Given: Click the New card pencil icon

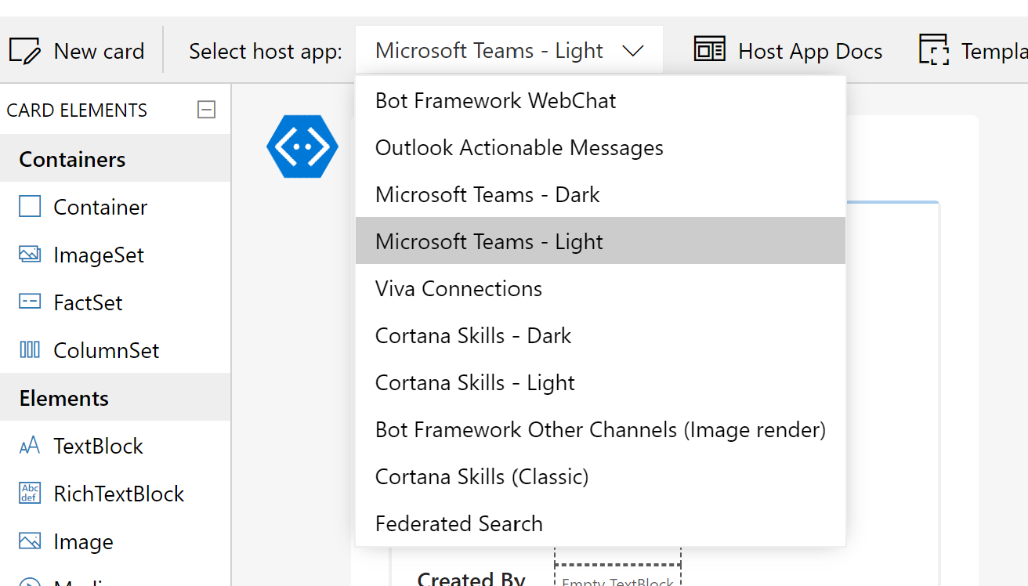Looking at the screenshot, I should coord(24,49).
